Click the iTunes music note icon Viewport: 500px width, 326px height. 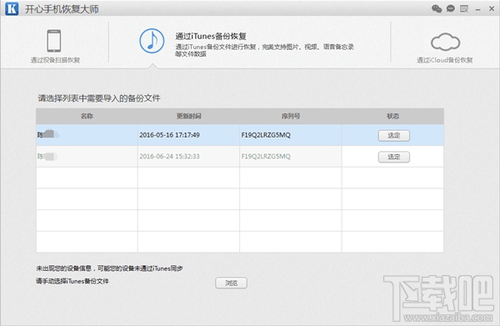[152, 41]
